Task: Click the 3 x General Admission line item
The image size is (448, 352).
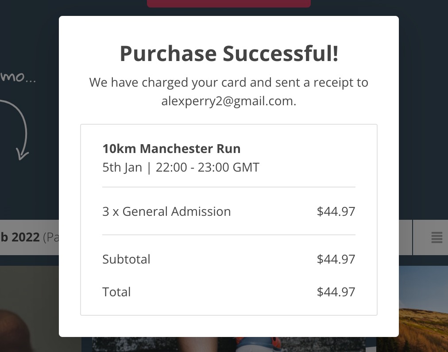Action: coord(166,211)
